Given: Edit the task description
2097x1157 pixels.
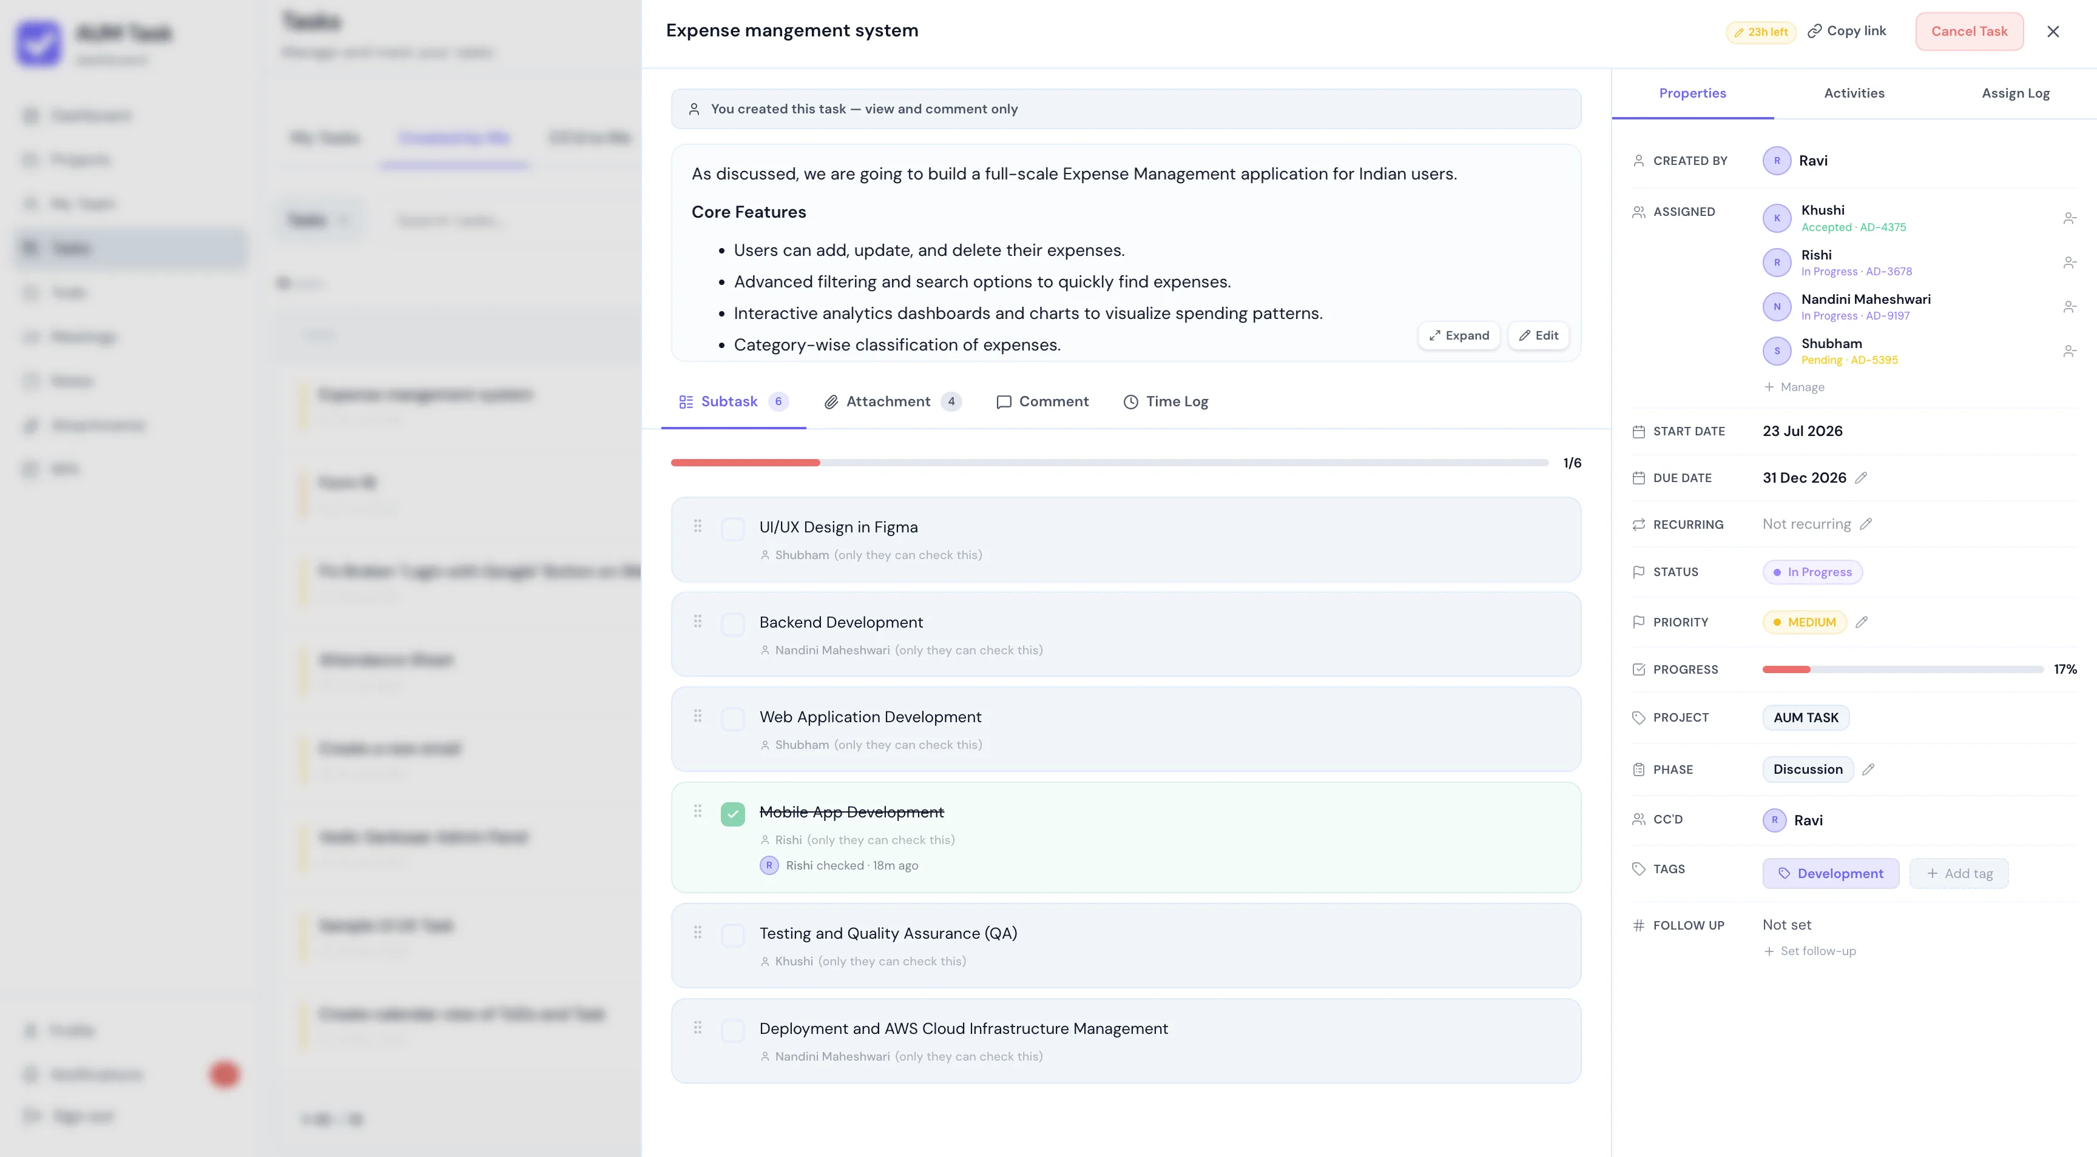Looking at the screenshot, I should 1538,335.
